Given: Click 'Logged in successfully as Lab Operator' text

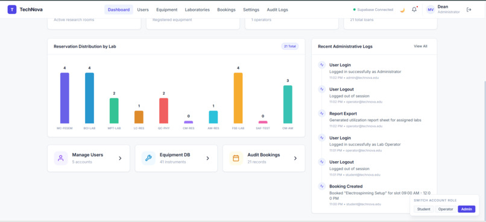Looking at the screenshot, I should point(365,144).
